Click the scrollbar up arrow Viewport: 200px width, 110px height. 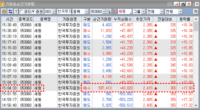coord(196,19)
